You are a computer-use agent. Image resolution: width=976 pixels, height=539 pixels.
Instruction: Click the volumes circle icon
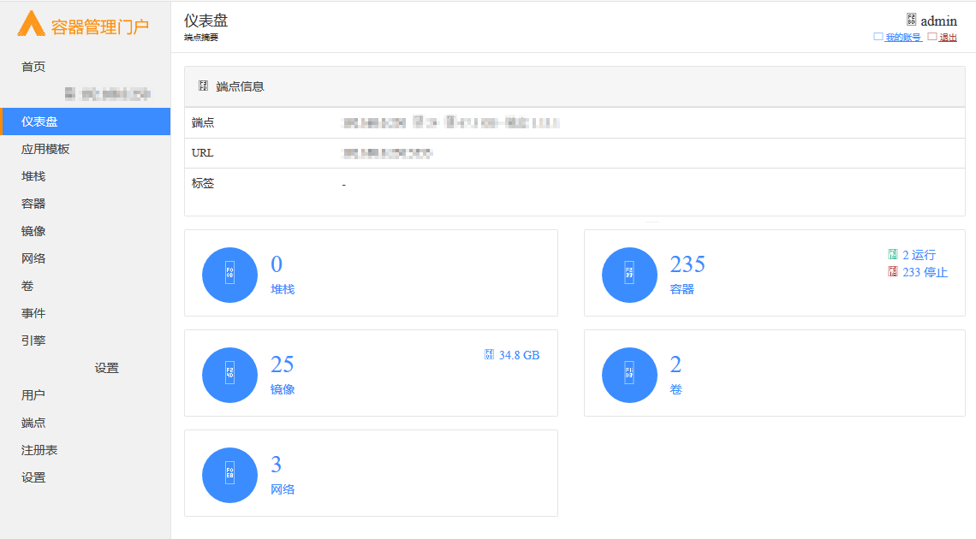(x=629, y=375)
